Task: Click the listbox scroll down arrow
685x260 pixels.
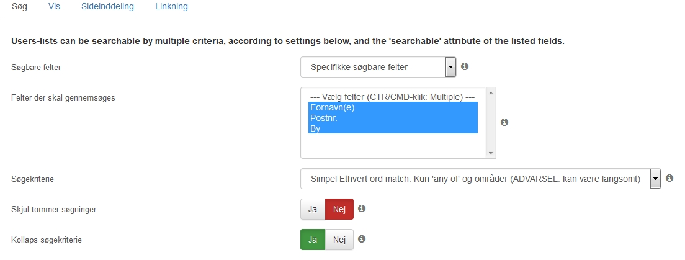Action: (x=491, y=153)
